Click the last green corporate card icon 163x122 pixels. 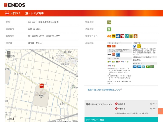click(x=152, y=67)
